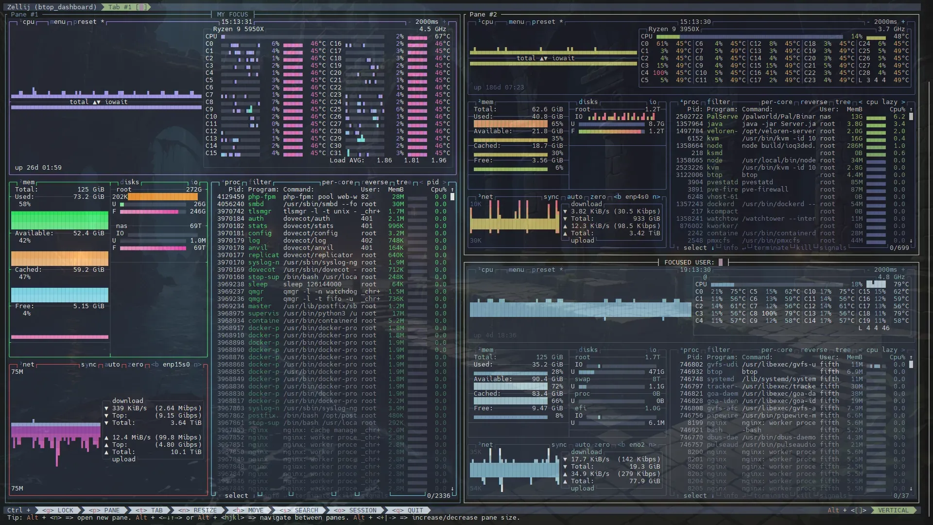
Task: Select PANE mode in Zellij status bar
Action: pos(107,510)
